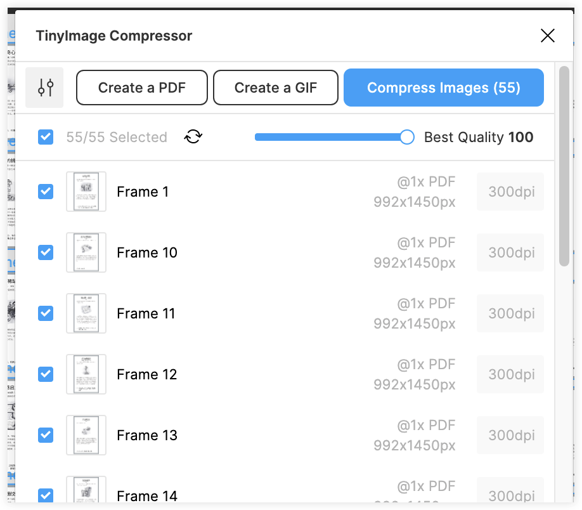Click the refresh selection arrows icon
The image size is (582, 510).
tap(193, 136)
